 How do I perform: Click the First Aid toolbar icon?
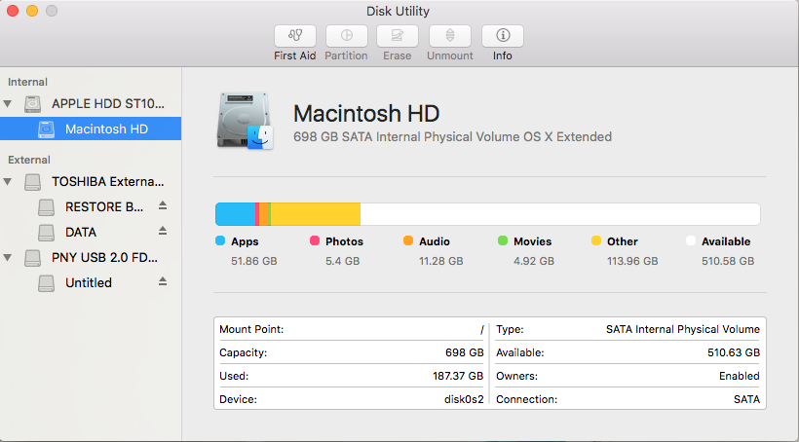point(294,36)
